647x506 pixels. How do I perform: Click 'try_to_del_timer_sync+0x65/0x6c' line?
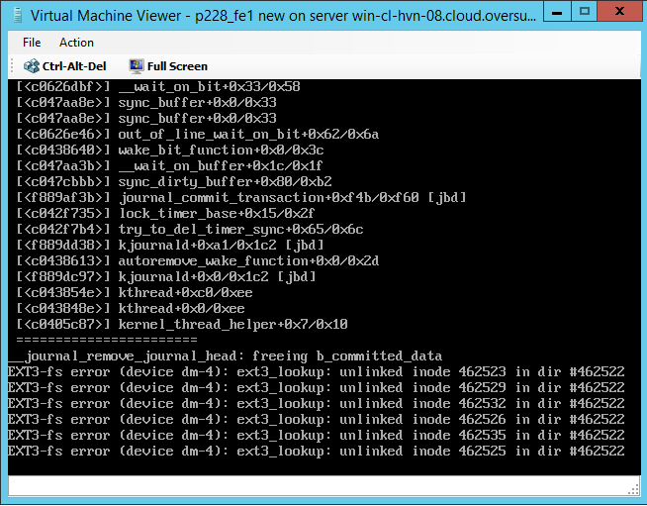click(x=190, y=230)
